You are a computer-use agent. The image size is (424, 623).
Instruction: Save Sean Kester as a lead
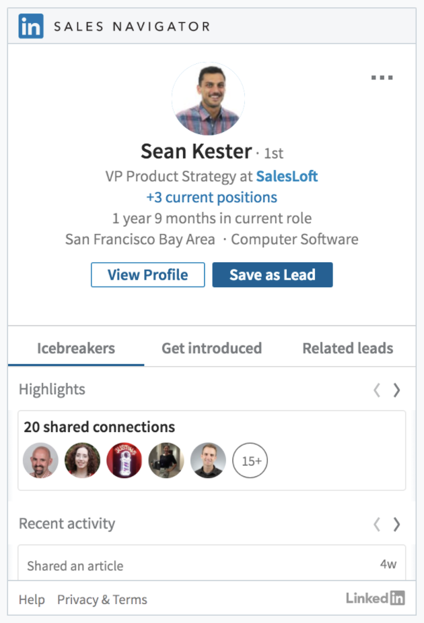click(x=273, y=274)
